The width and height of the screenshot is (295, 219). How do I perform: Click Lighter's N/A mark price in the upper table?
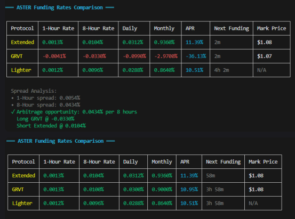point(262,70)
